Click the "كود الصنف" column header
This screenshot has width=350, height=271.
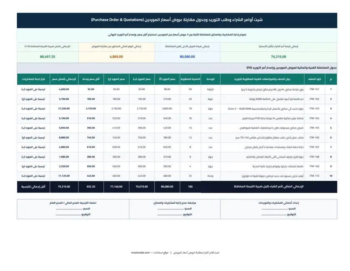pyautogui.click(x=314, y=79)
